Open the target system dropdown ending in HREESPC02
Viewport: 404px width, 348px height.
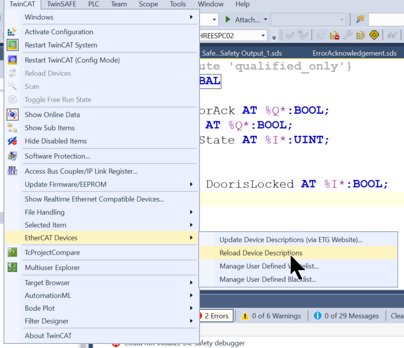(263, 35)
